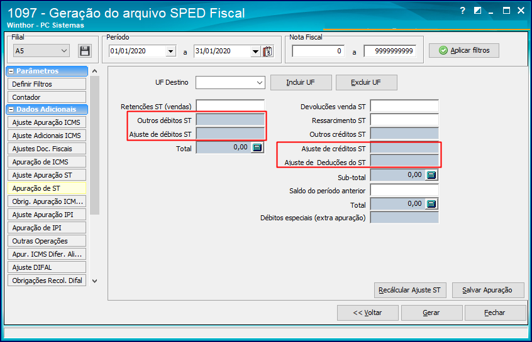Click the Outros créditos ST field
This screenshot has width=532, height=342.
click(404, 134)
